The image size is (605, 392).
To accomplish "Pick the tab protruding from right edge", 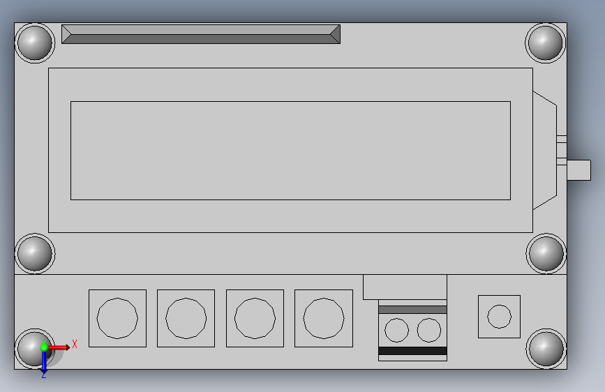I will [x=578, y=170].
